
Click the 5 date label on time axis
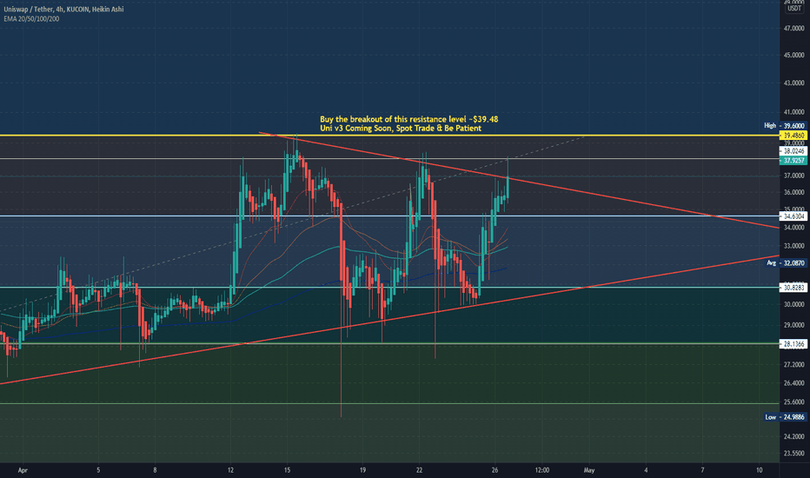click(98, 470)
